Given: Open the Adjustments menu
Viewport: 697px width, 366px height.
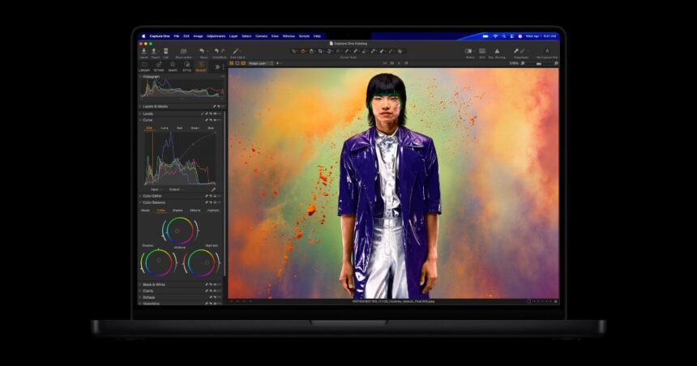Looking at the screenshot, I should pyautogui.click(x=216, y=36).
